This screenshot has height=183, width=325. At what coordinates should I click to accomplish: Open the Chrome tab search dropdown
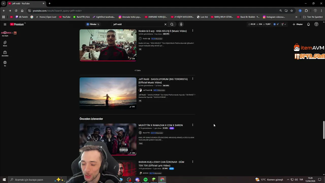click(x=4, y=4)
